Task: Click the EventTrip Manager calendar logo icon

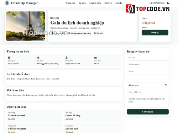Action: pyautogui.click(x=7, y=3)
